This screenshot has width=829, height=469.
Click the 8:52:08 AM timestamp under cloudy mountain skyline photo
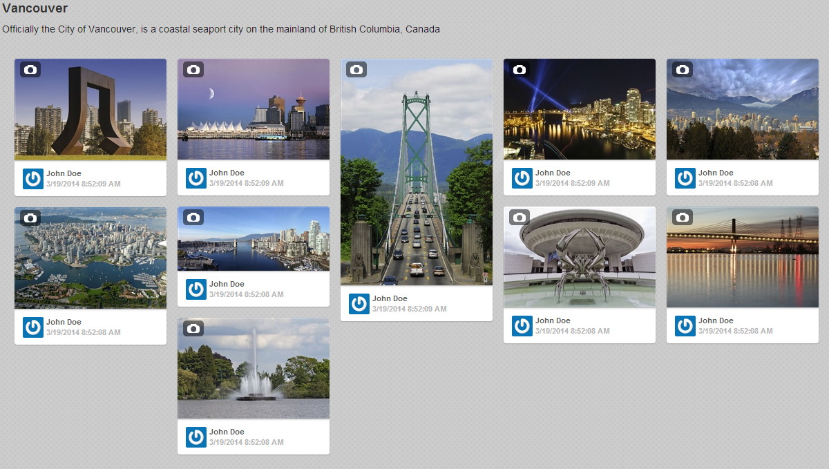tap(736, 184)
